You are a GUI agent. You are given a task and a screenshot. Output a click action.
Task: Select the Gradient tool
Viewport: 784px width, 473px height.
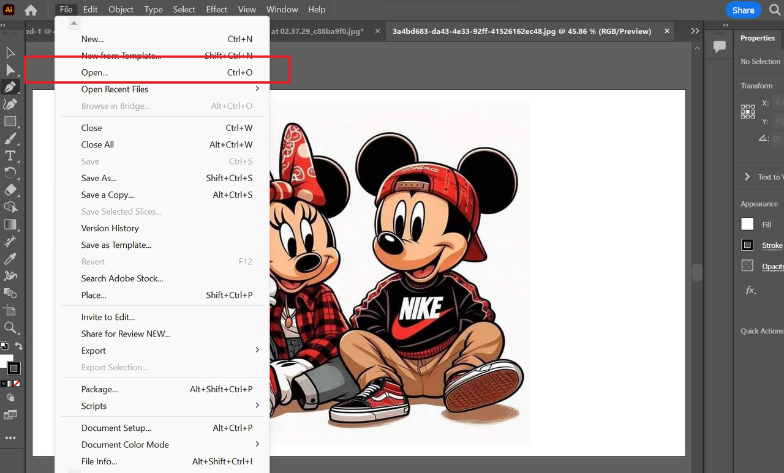pos(10,224)
